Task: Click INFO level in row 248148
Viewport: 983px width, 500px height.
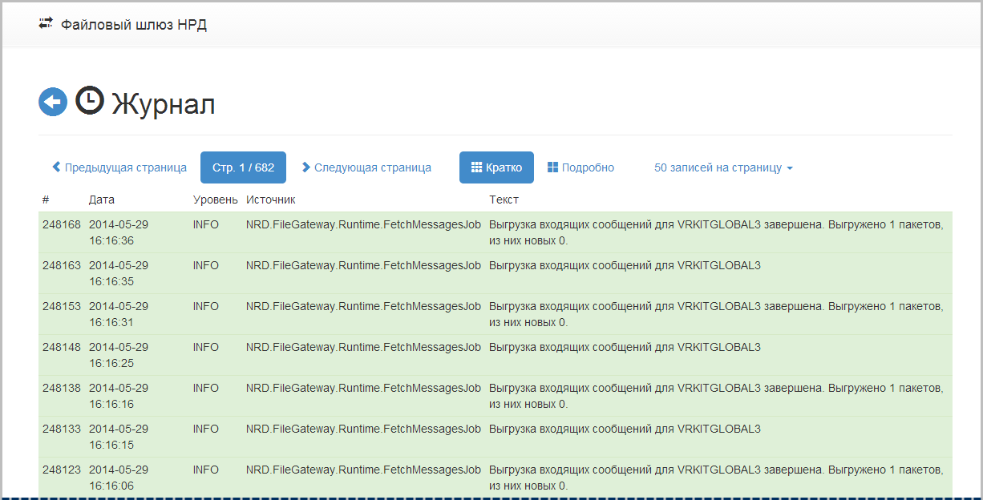Action: tap(206, 347)
